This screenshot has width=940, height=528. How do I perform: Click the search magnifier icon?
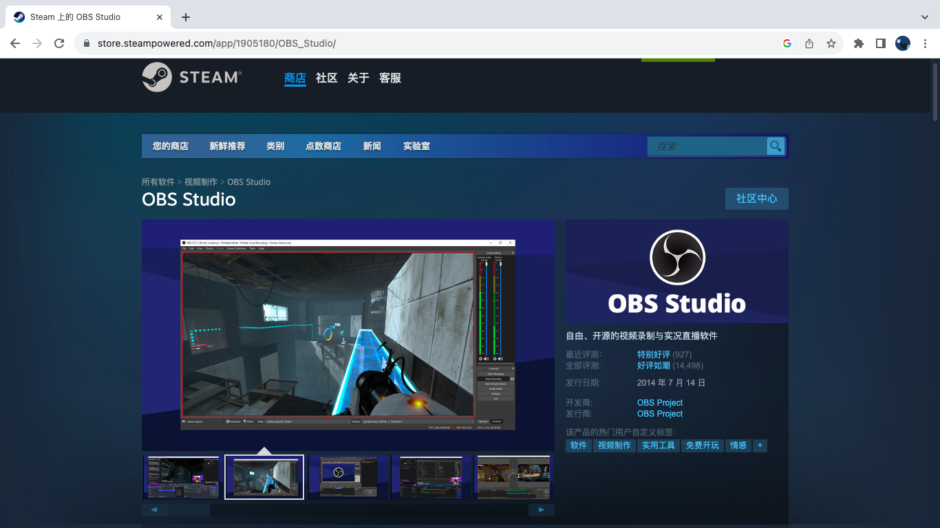[x=776, y=146]
